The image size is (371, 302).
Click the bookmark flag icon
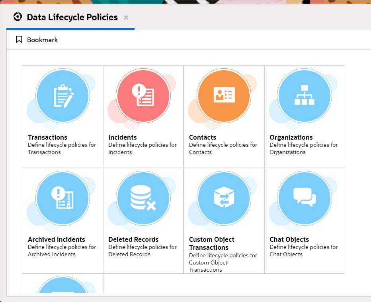pyautogui.click(x=19, y=39)
